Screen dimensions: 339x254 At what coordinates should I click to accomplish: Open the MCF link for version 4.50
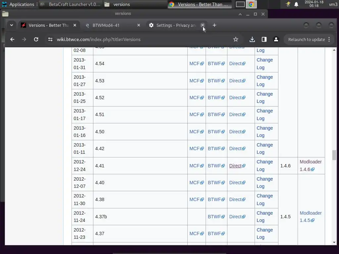tap(197, 132)
